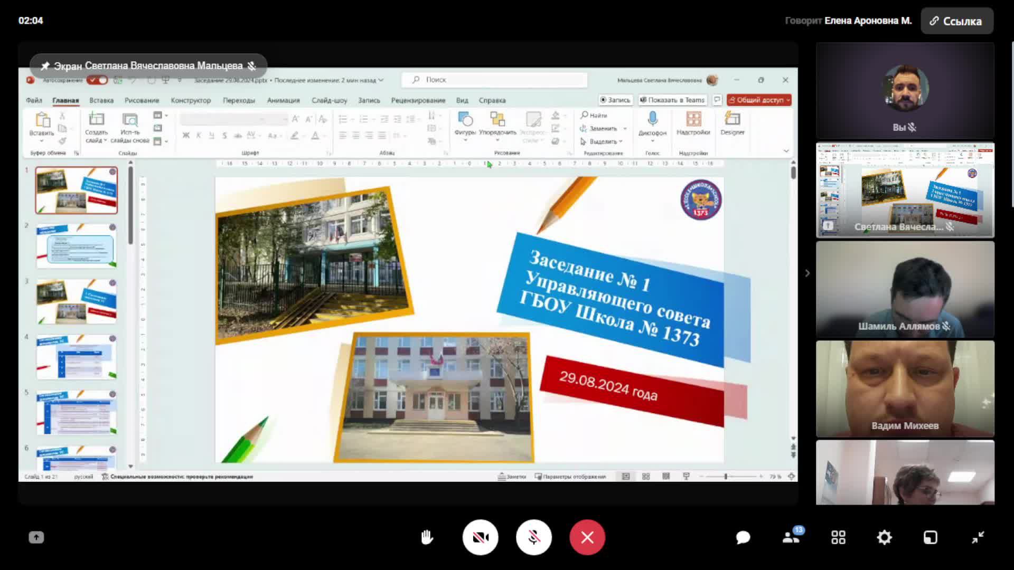Exit fullscreen with the arrows icon
The height and width of the screenshot is (570, 1014).
(x=978, y=537)
